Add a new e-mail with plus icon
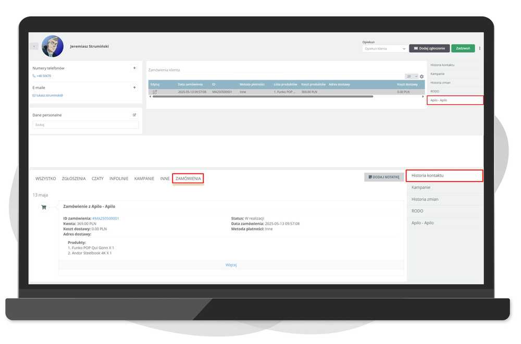521x344 pixels. pyautogui.click(x=134, y=88)
